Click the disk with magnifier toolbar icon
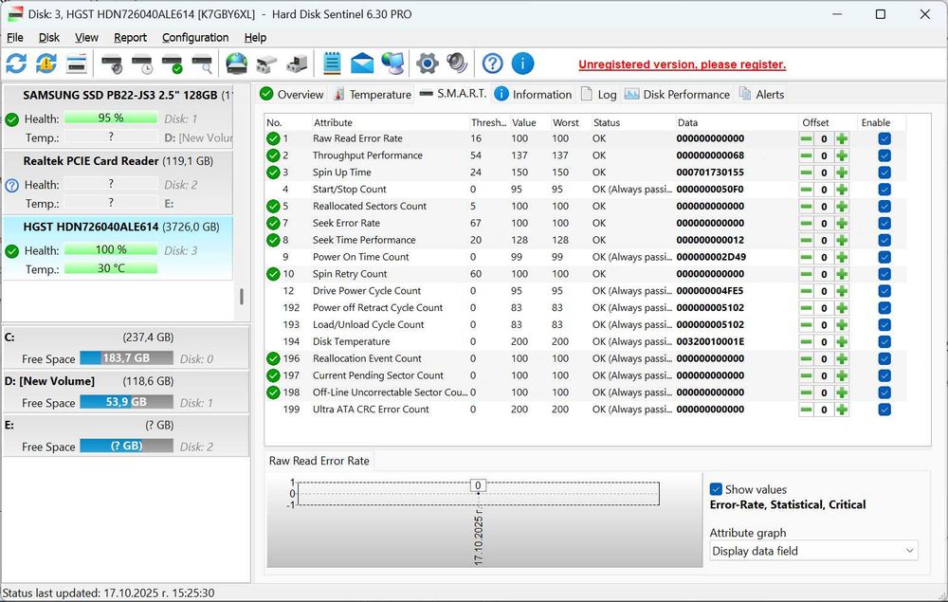 [x=202, y=64]
